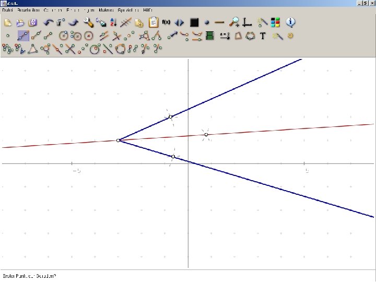Select the filled polygon tool

point(238,36)
